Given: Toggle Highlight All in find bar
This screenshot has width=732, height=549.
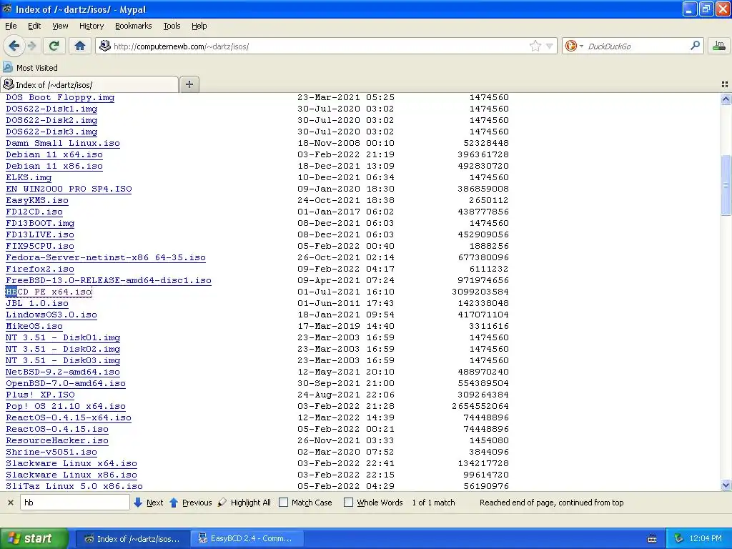Looking at the screenshot, I should coord(244,503).
